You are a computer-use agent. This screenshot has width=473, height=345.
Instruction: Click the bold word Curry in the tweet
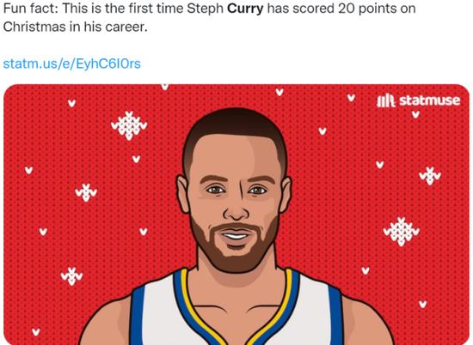tap(245, 9)
